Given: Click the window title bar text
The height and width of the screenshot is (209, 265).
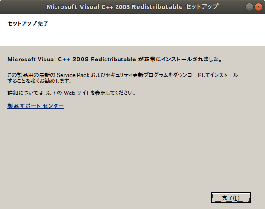Looking at the screenshot, I should point(132,7).
